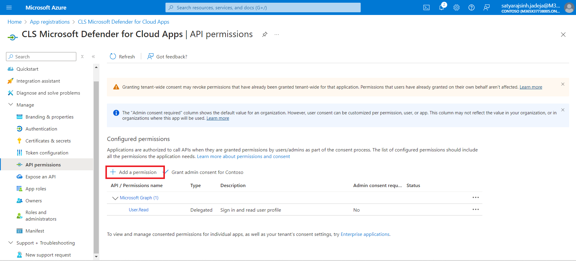Click the sidebar Search field
The height and width of the screenshot is (261, 576).
point(41,57)
